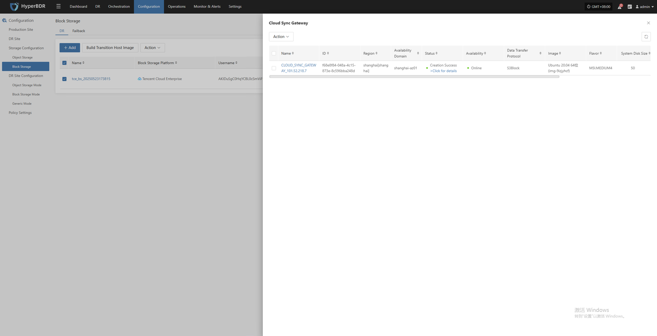Sort by Block Storage Platform column
Image resolution: width=657 pixels, height=336 pixels.
pos(176,63)
